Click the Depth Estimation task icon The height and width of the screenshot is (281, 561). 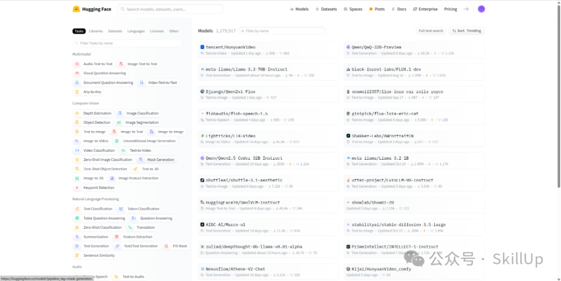tap(77, 113)
